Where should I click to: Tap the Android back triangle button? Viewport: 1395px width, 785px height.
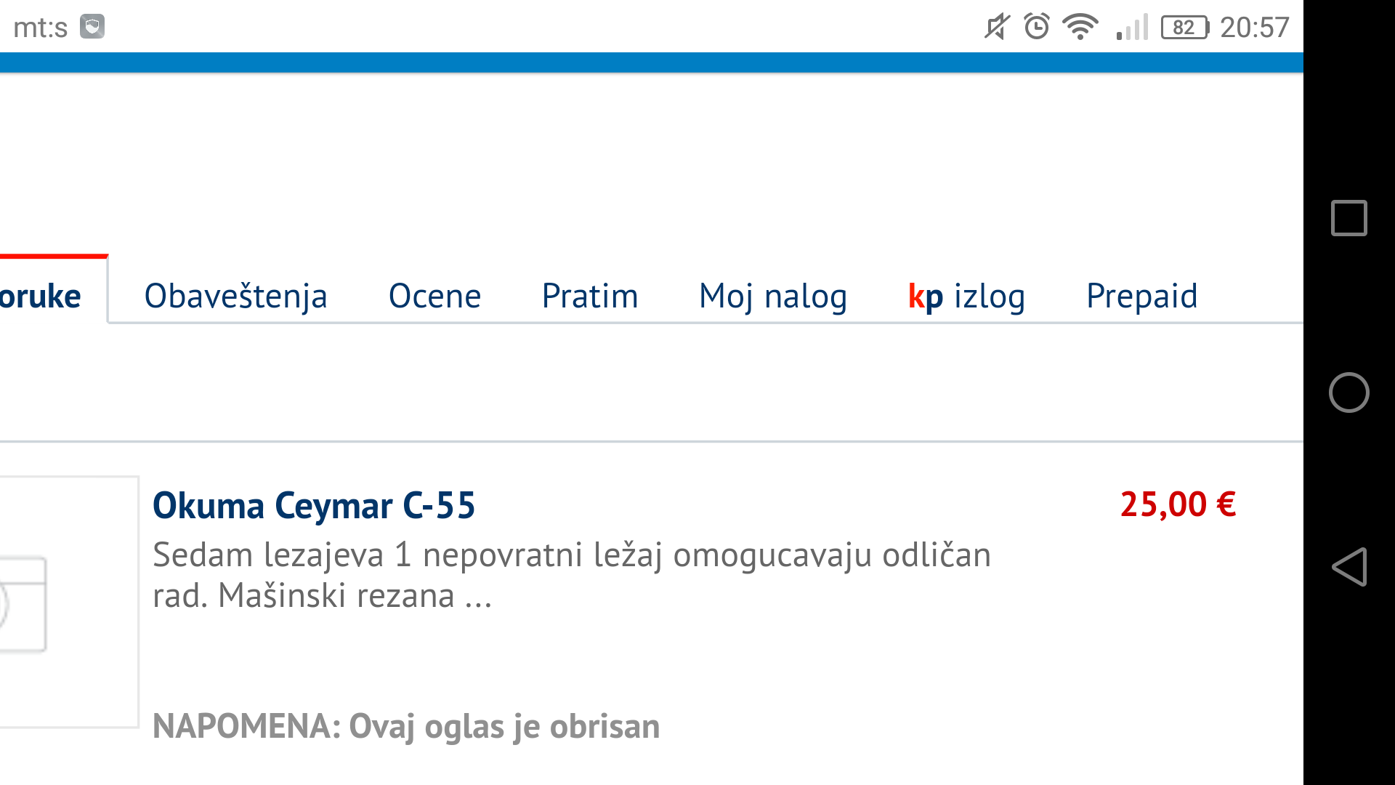(1349, 567)
